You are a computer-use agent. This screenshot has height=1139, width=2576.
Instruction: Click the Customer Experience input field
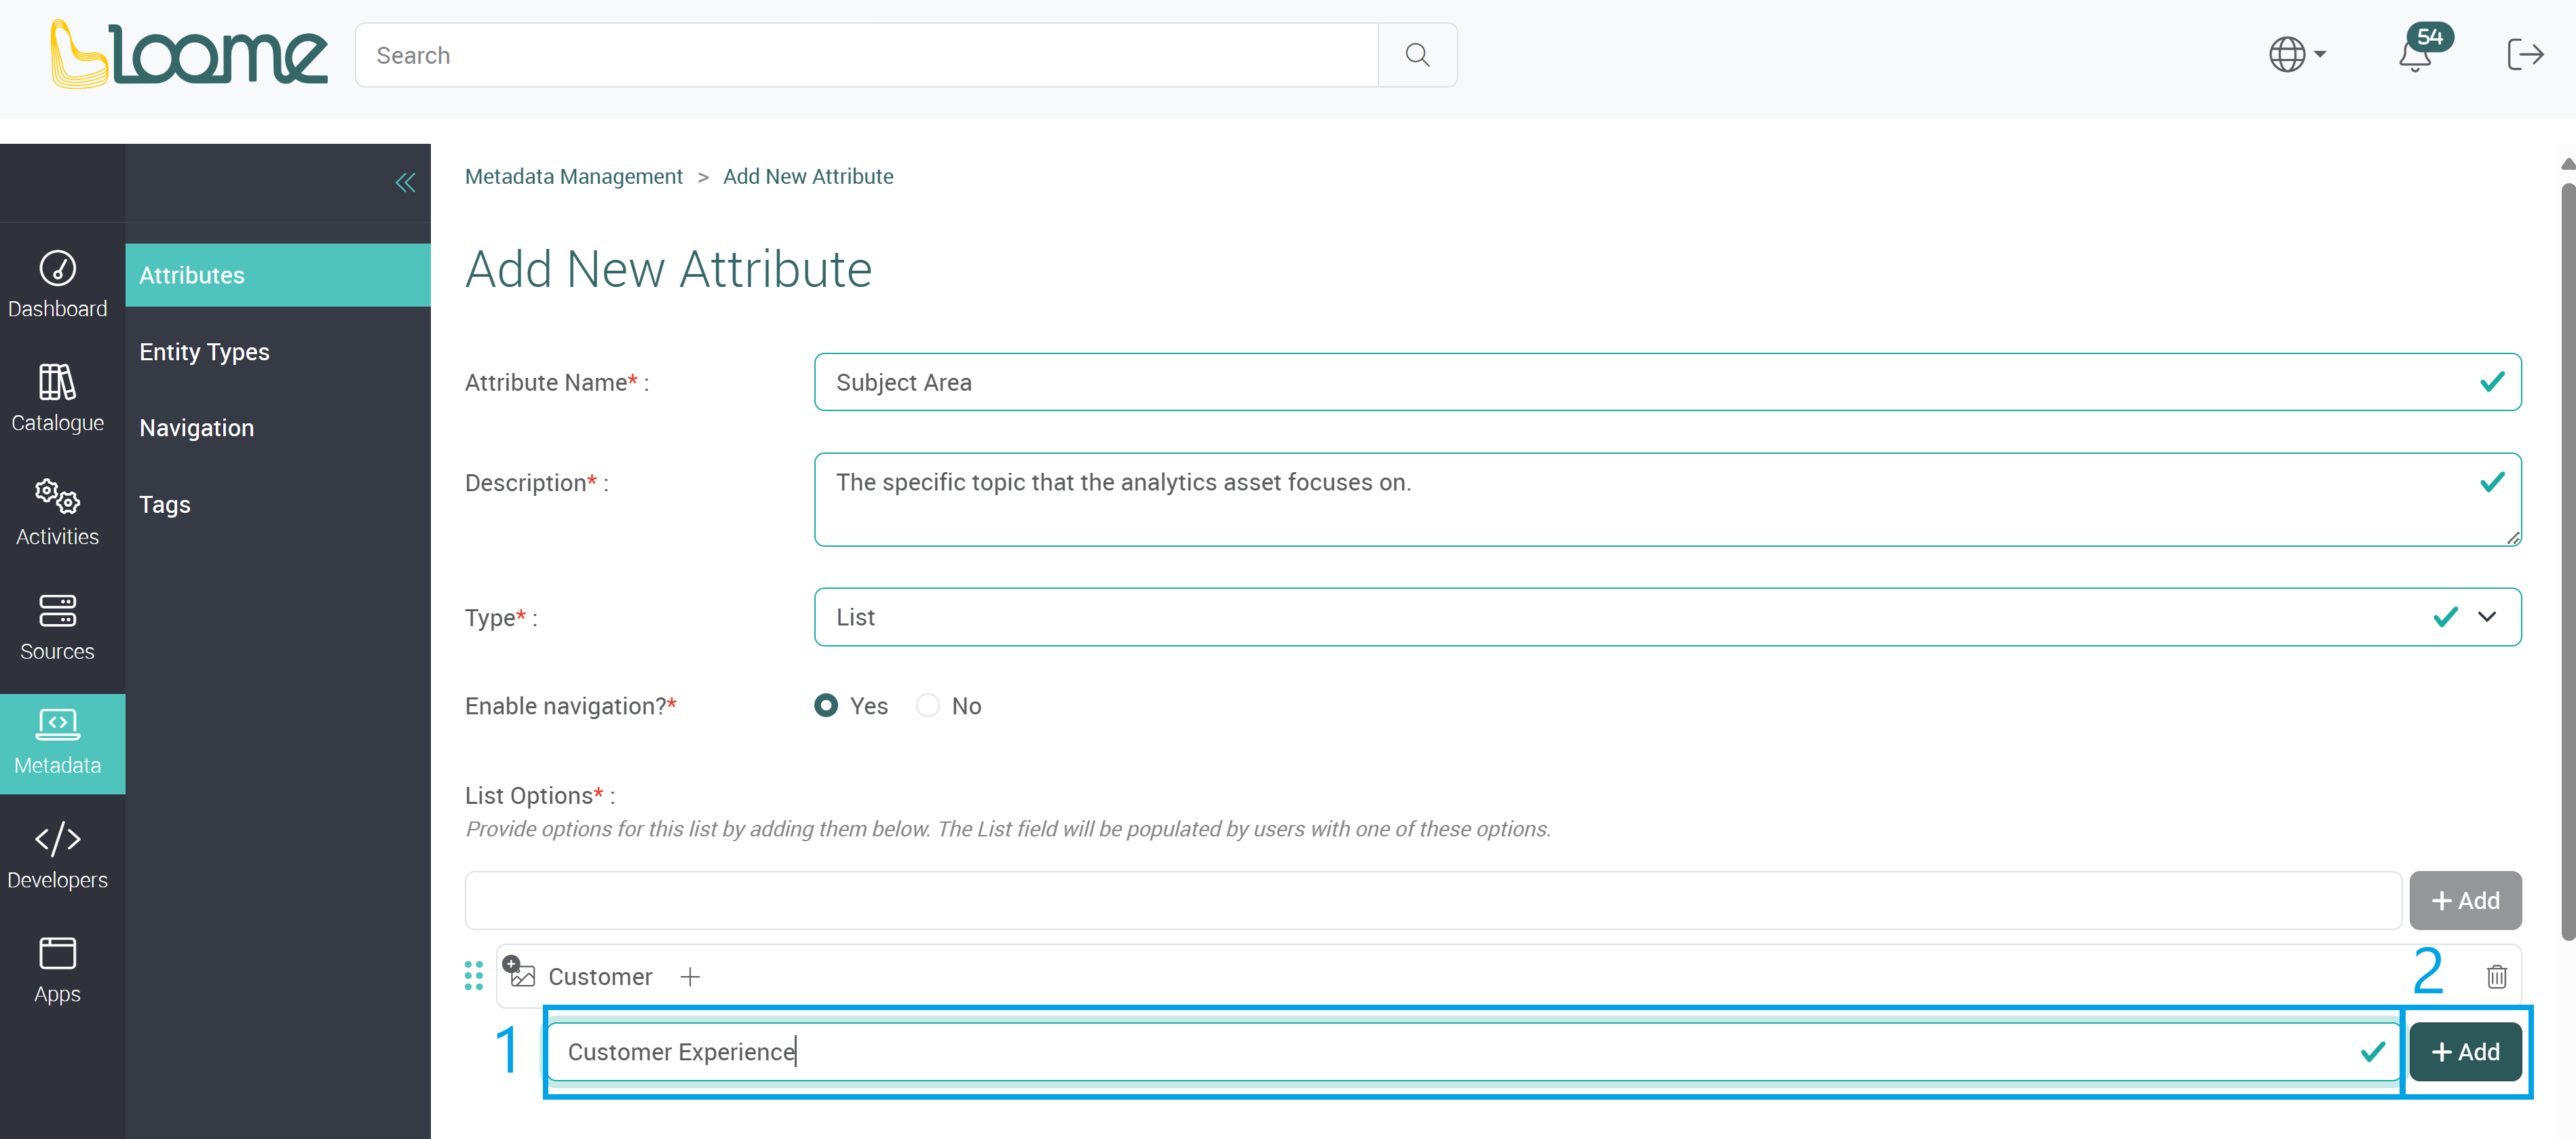tap(1474, 1051)
